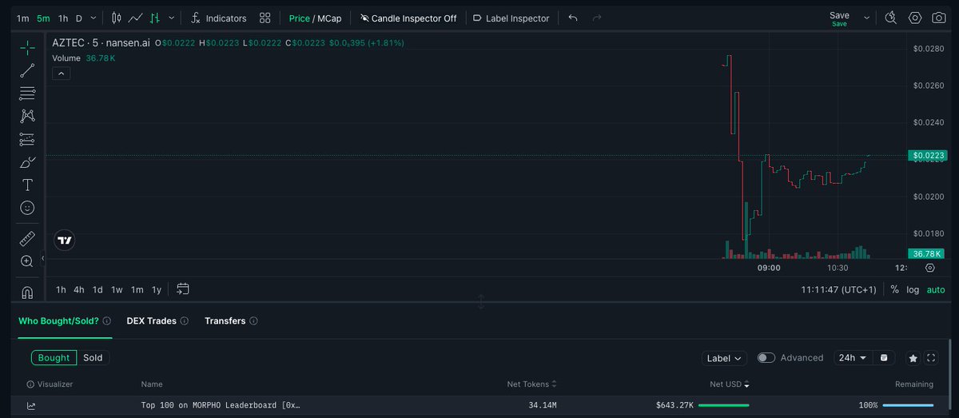Open the Label dropdown
This screenshot has width=959, height=418.
(x=725, y=358)
